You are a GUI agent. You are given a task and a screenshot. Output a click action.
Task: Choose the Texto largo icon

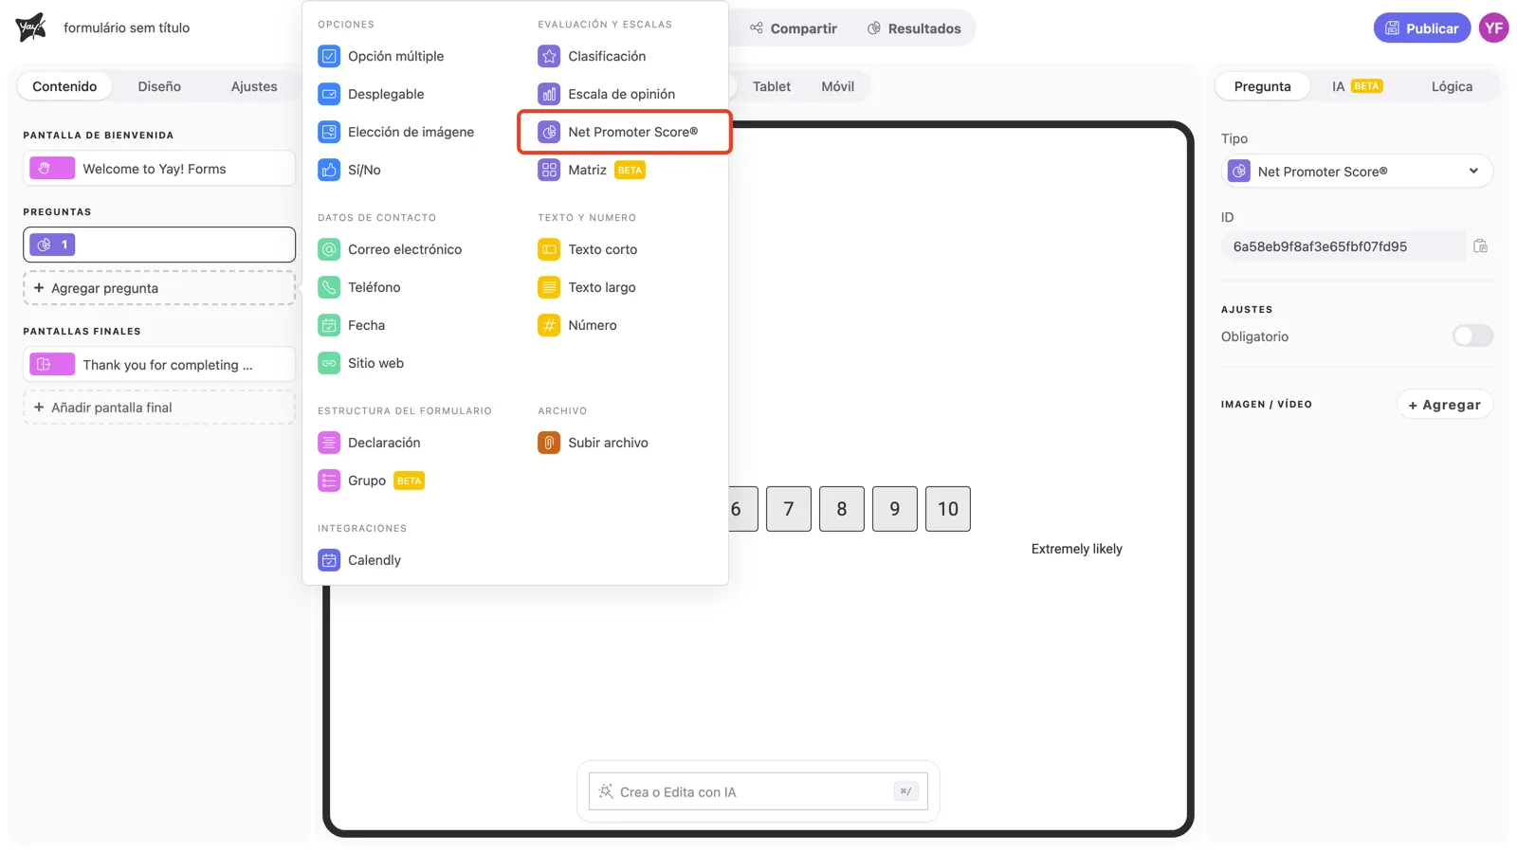(x=549, y=287)
